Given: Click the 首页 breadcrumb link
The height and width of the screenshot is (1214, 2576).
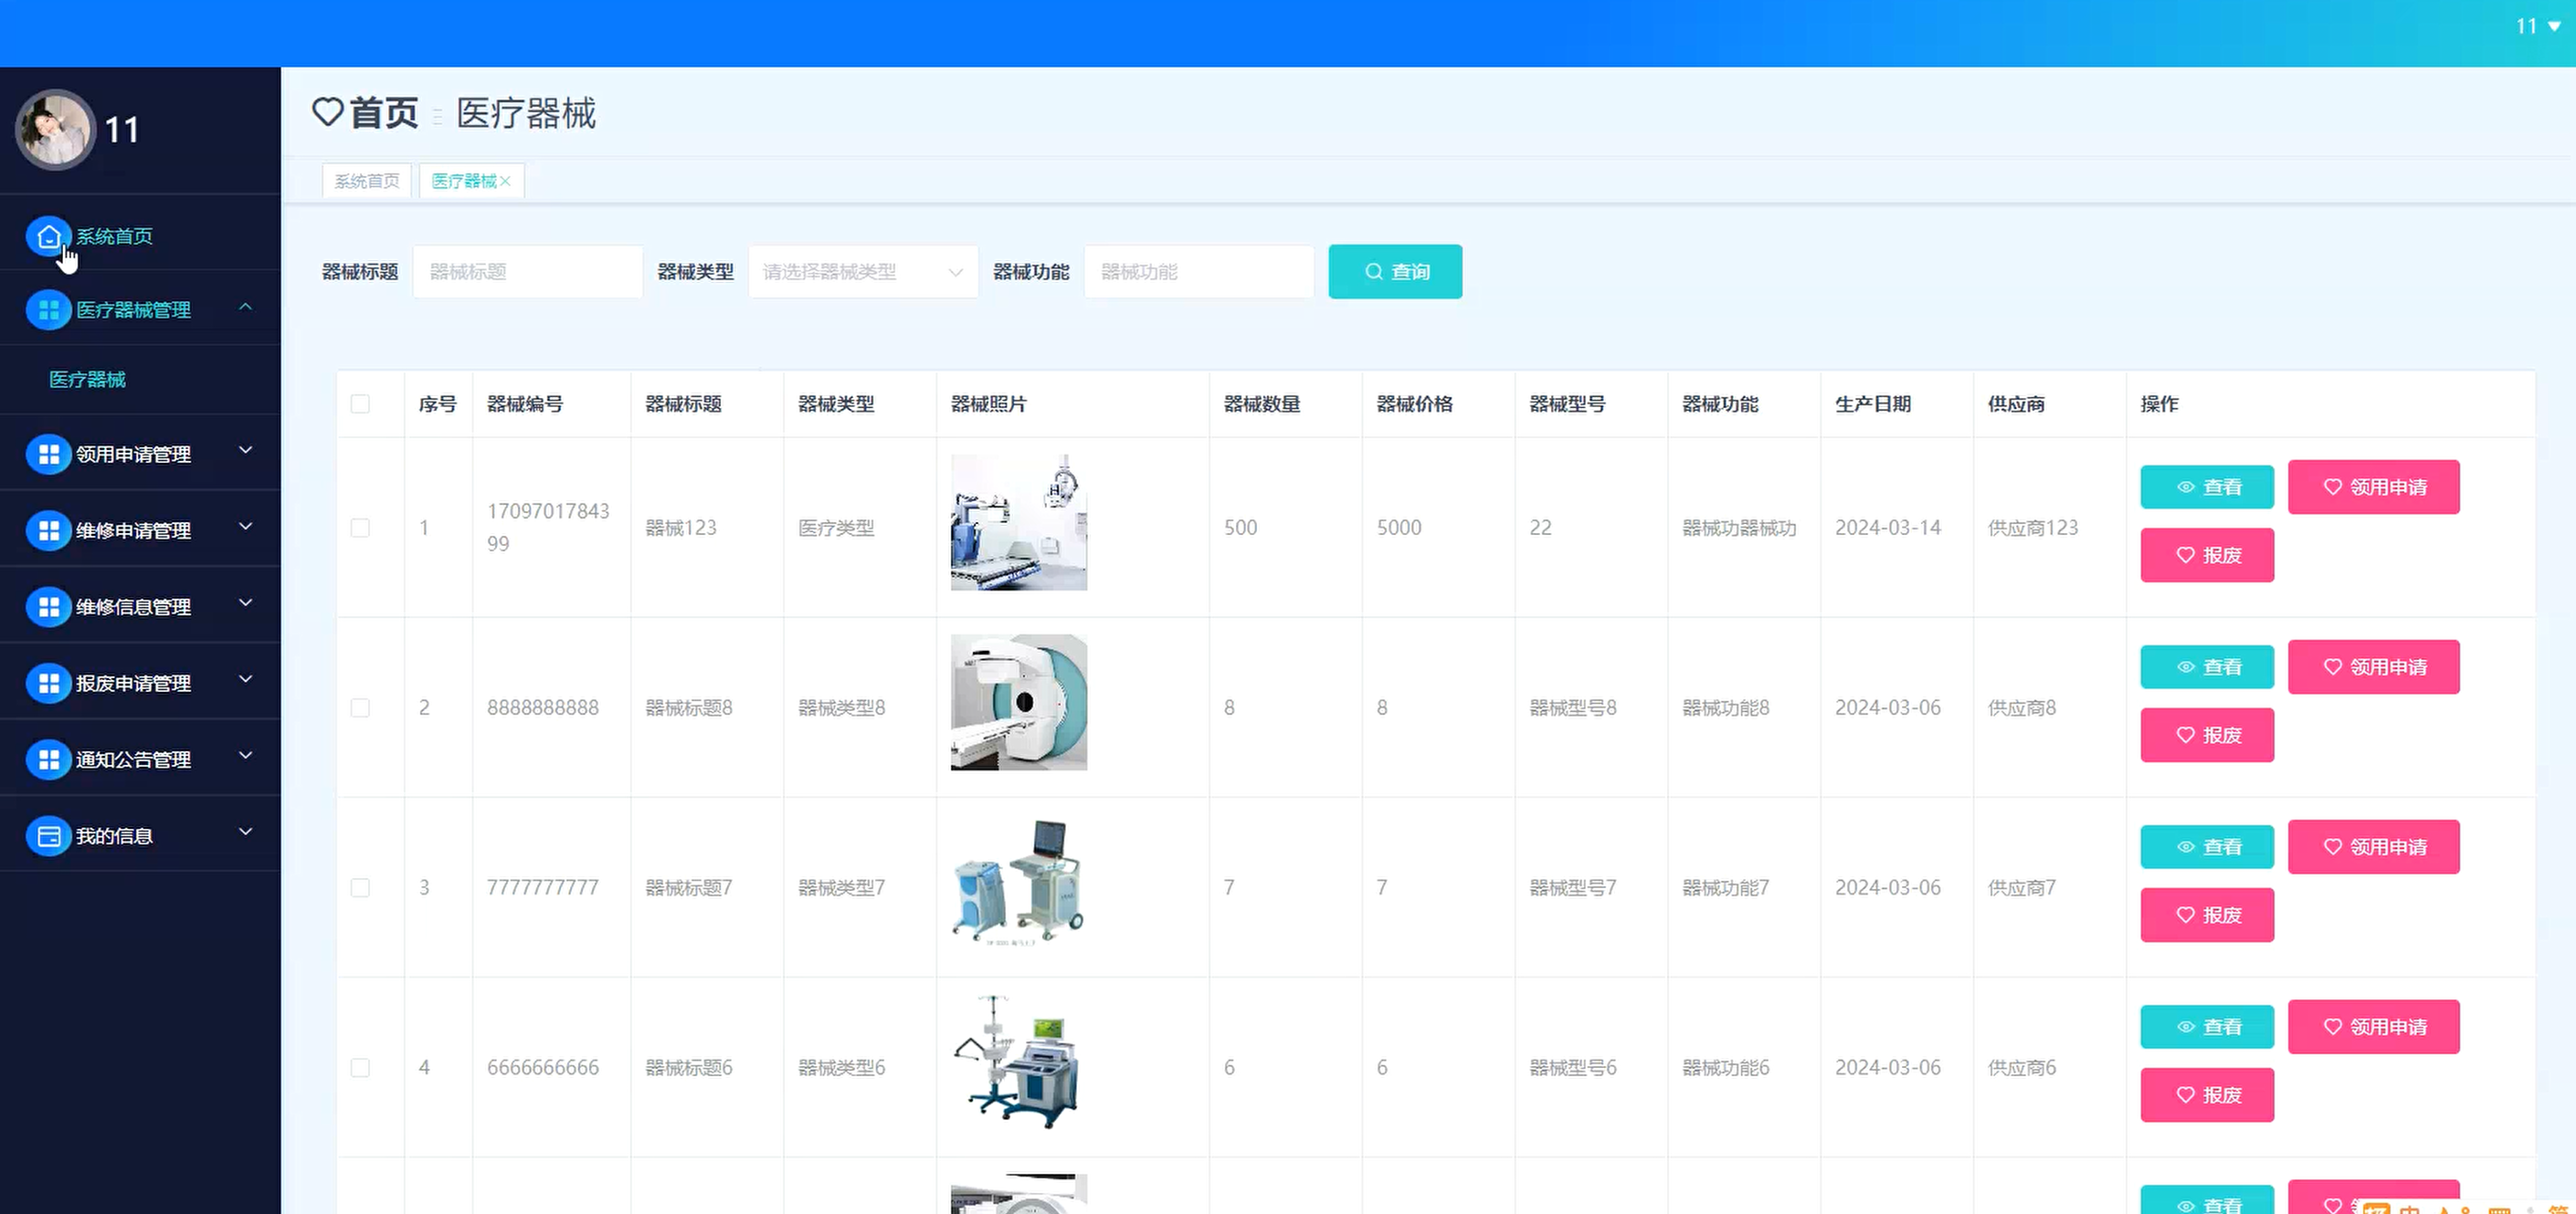Looking at the screenshot, I should 385,112.
